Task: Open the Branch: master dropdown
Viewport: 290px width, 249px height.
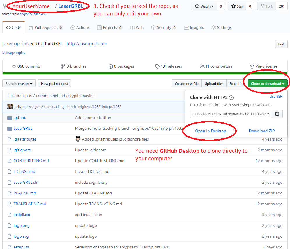Action: [19, 84]
